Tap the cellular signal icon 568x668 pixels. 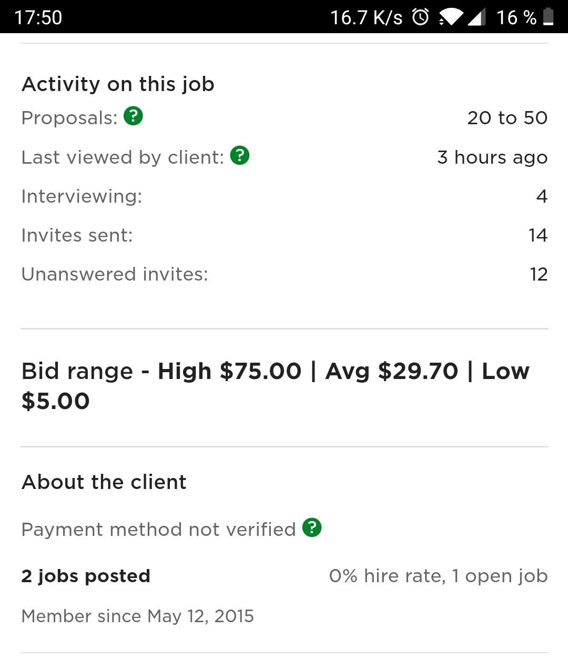click(x=476, y=17)
